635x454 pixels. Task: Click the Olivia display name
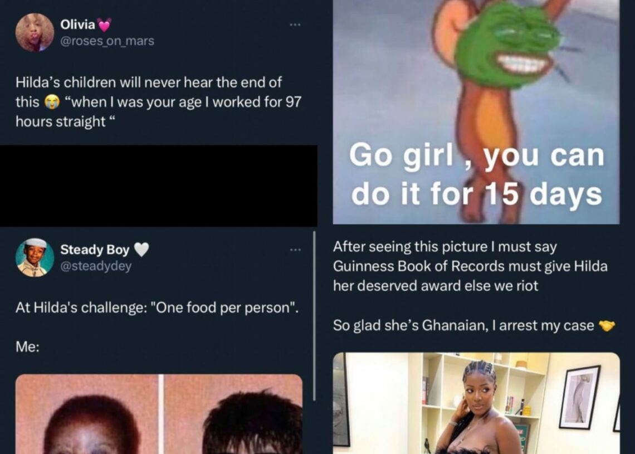78,25
